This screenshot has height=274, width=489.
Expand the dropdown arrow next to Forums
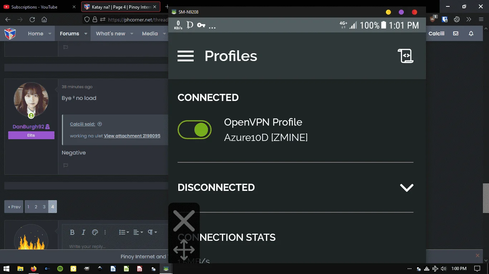(x=86, y=34)
